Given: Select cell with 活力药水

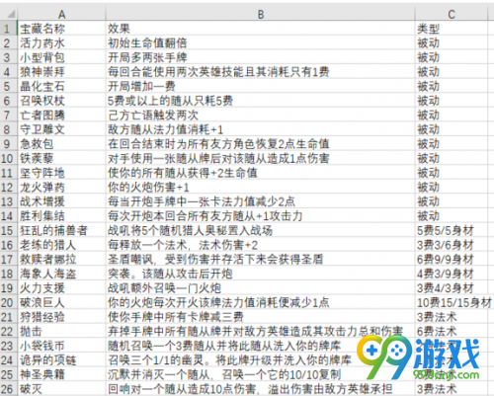Looking at the screenshot, I should (x=61, y=43).
